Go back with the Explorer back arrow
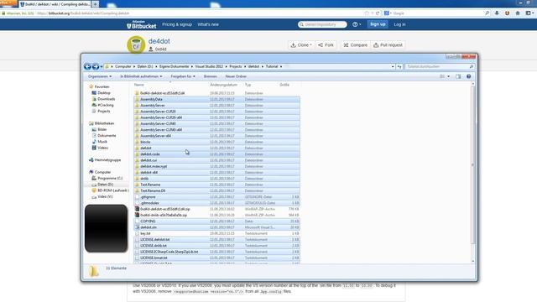The image size is (537, 302). tap(87, 67)
